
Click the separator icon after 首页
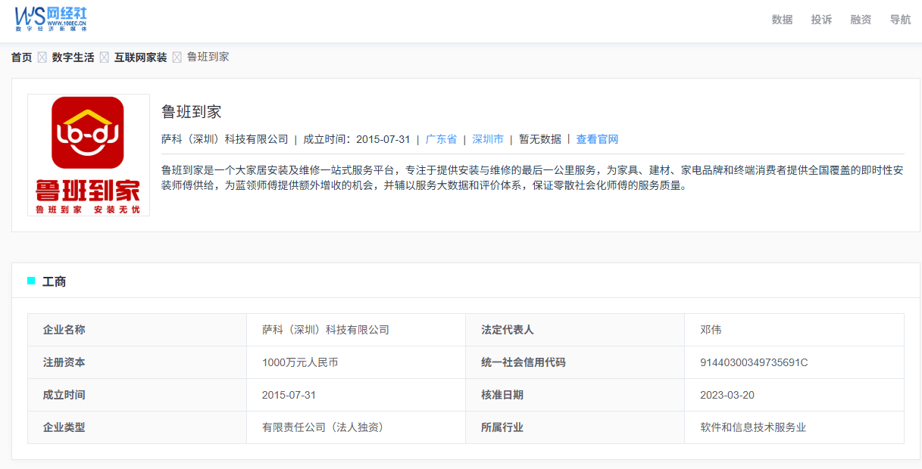tap(42, 57)
